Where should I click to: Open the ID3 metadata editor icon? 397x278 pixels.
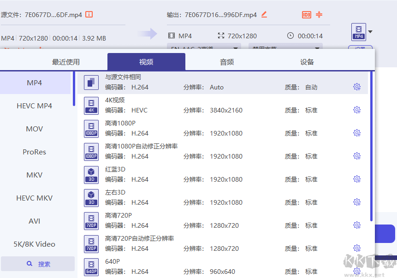(306, 14)
